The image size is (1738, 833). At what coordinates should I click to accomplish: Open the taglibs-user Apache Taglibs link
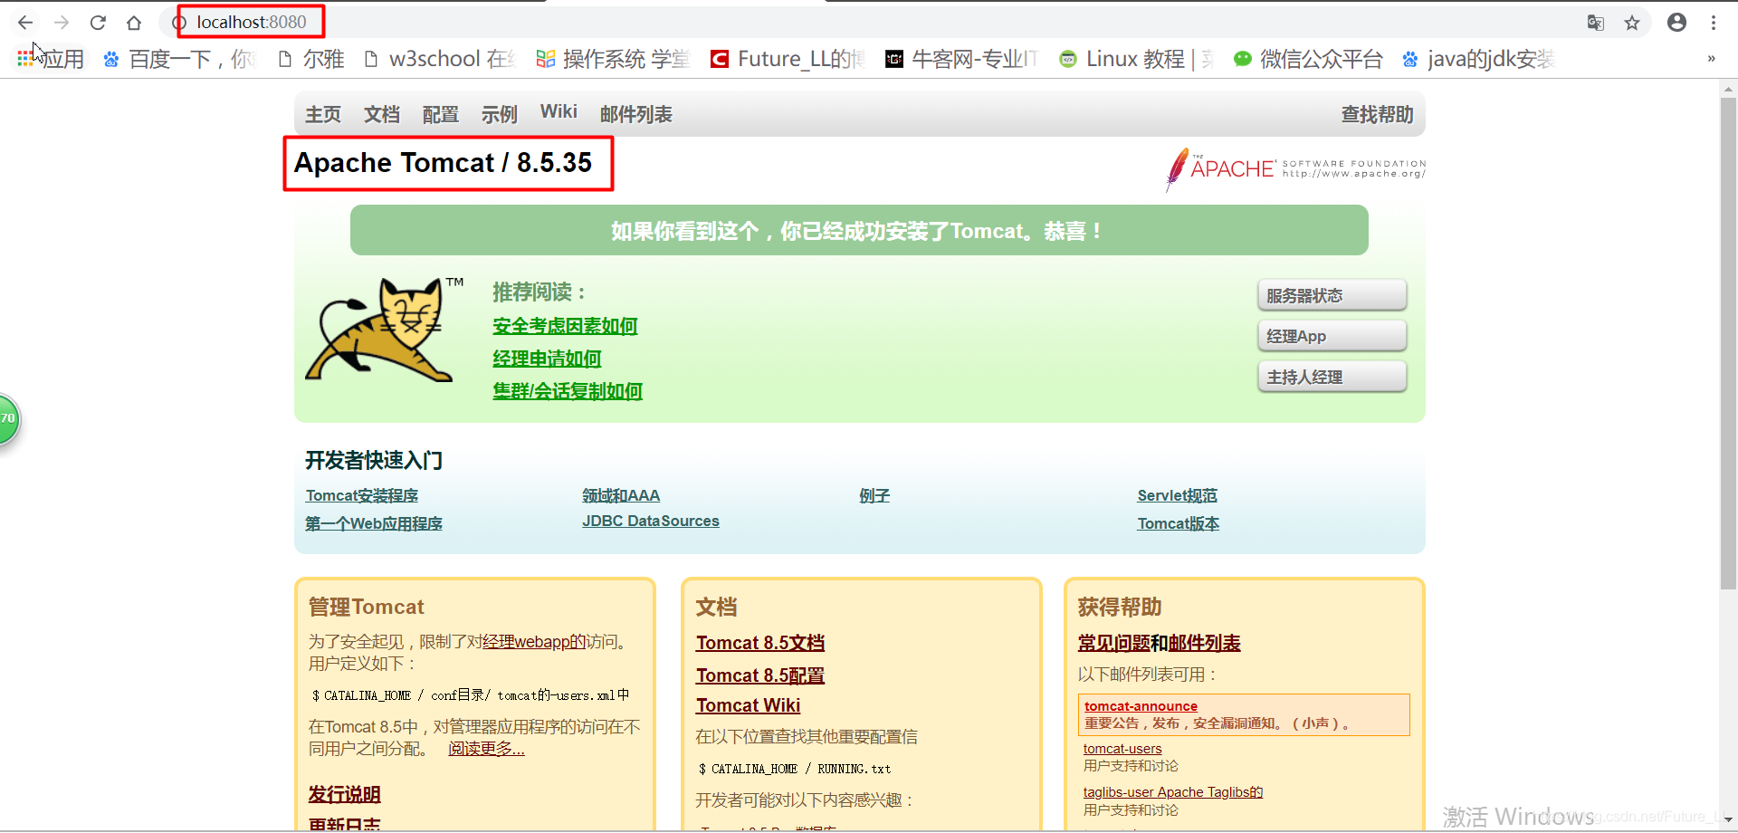[x=1173, y=792]
